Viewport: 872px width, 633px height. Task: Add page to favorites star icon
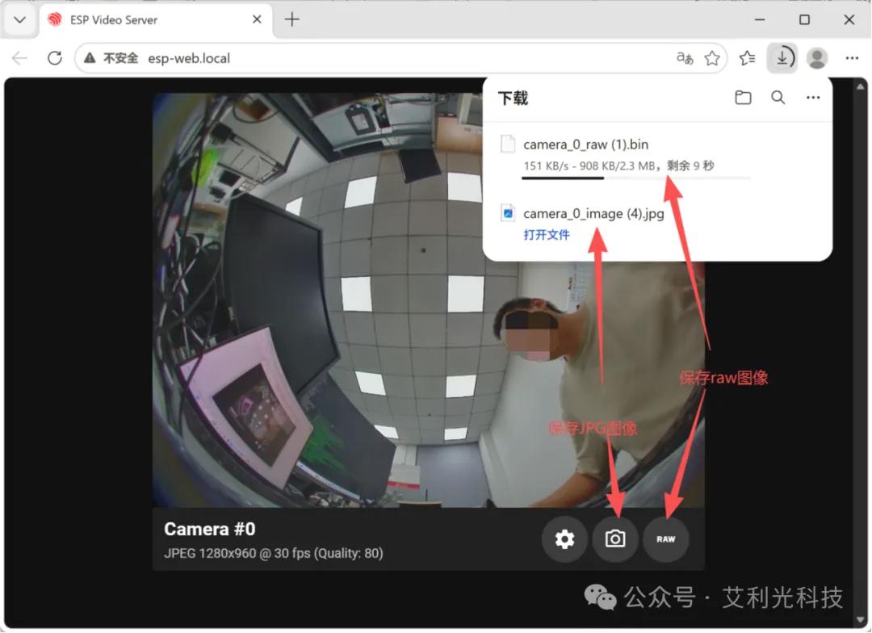pyautogui.click(x=712, y=58)
